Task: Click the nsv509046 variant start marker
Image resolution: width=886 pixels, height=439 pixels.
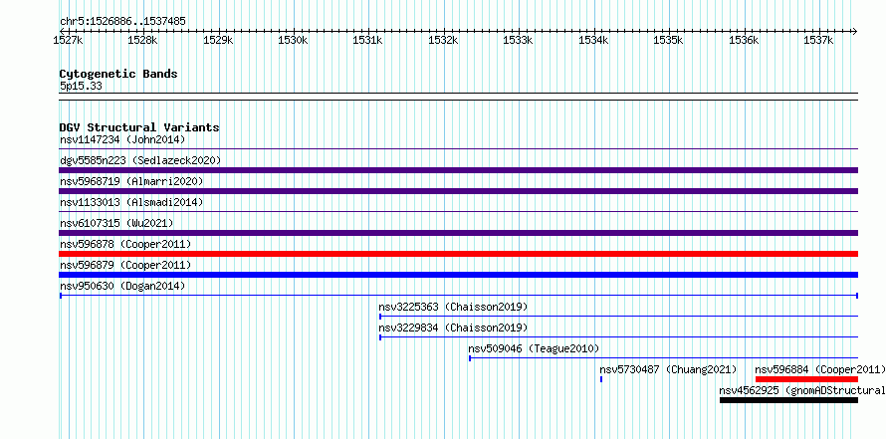Action: coord(470,358)
